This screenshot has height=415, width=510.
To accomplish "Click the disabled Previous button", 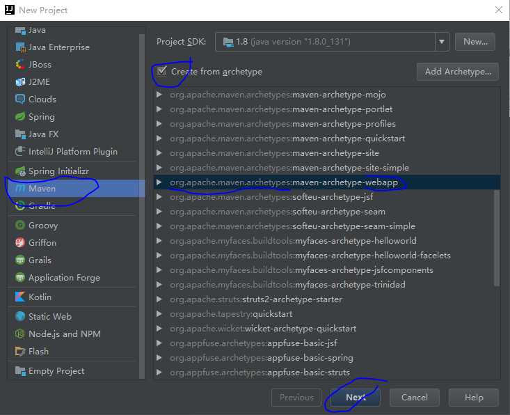I will 296,398.
